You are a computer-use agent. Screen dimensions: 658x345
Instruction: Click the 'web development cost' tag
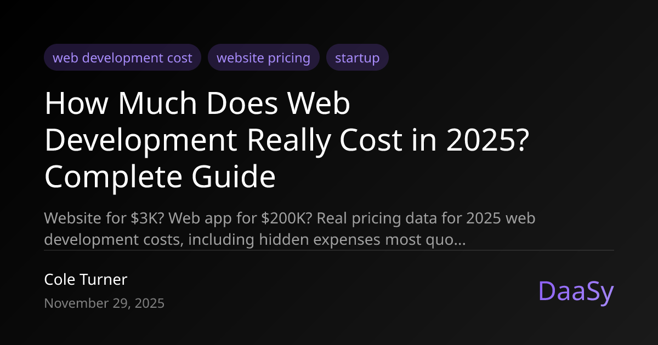coord(122,58)
